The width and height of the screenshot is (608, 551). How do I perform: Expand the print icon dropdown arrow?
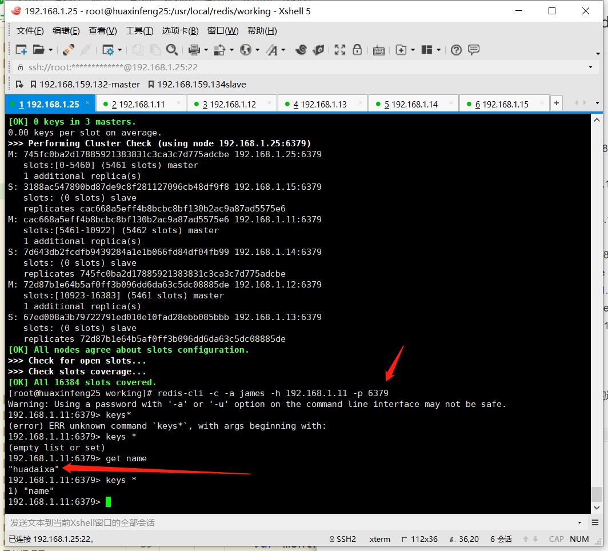coord(206,50)
